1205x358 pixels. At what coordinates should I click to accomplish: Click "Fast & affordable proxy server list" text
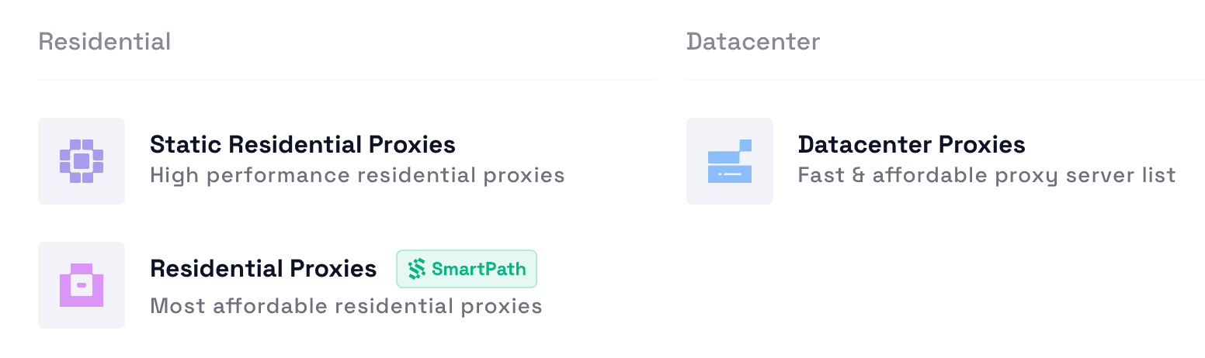coord(987,175)
